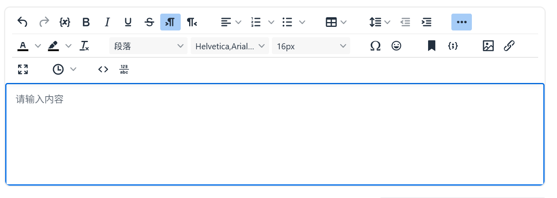Open the source code view icon

pyautogui.click(x=103, y=69)
